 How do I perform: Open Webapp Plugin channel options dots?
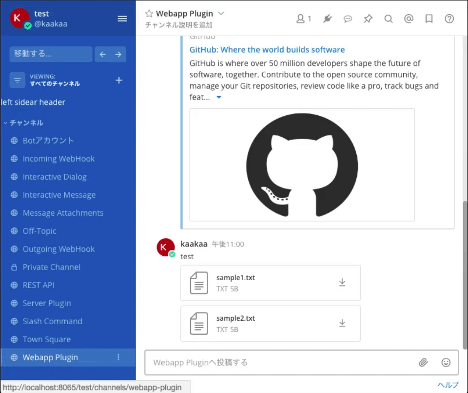[x=118, y=357]
